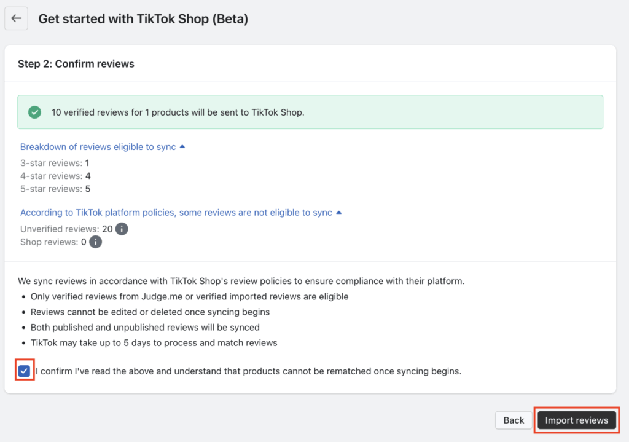
Task: Open info icon next to Shop reviews
Action: tap(95, 242)
